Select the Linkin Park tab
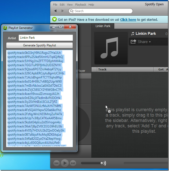 103,26
